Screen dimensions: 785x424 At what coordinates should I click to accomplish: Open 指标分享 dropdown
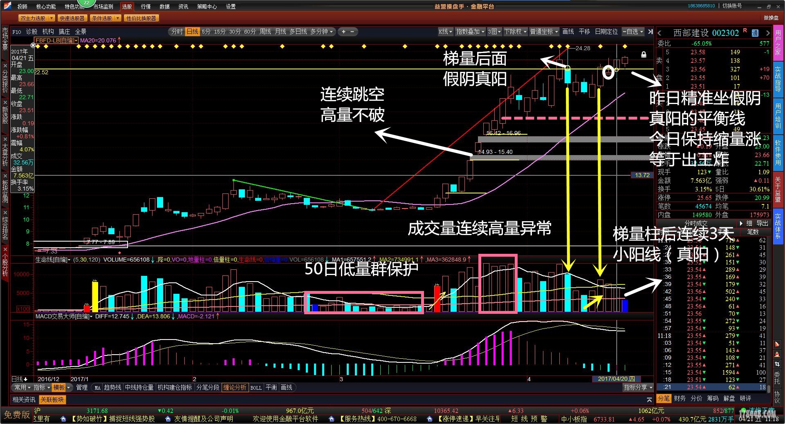[638, 387]
